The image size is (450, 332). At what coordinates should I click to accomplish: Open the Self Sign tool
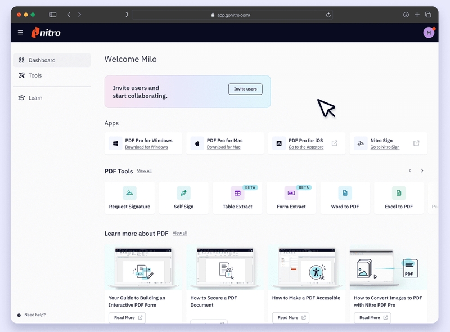(184, 198)
